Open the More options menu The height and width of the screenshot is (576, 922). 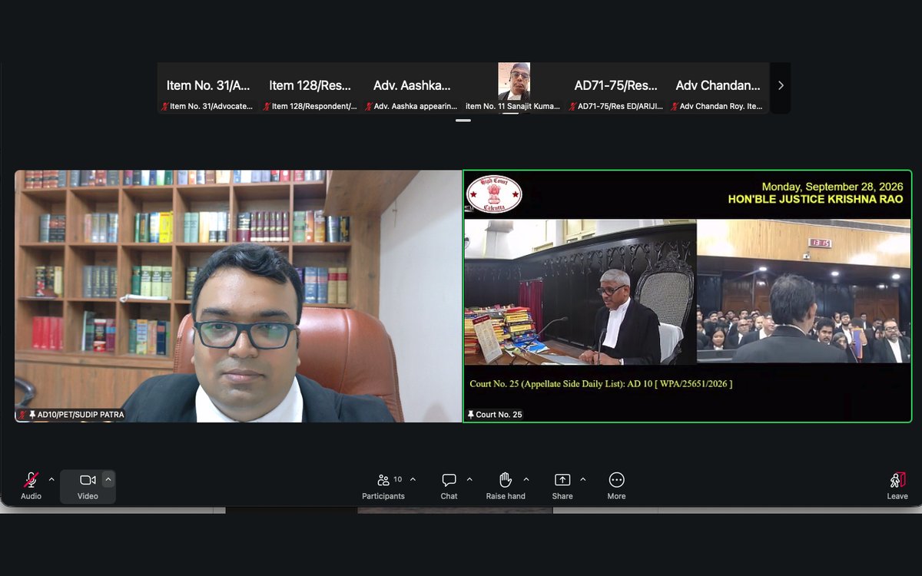(x=616, y=486)
